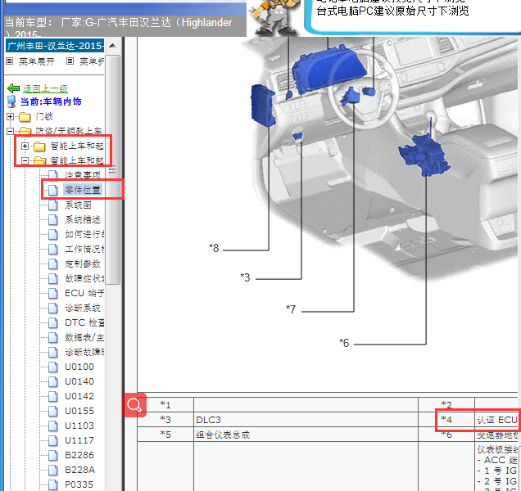Click the 组合仪表总成 table cell
Image resolution: width=521 pixels, height=491 pixels.
pyautogui.click(x=306, y=435)
